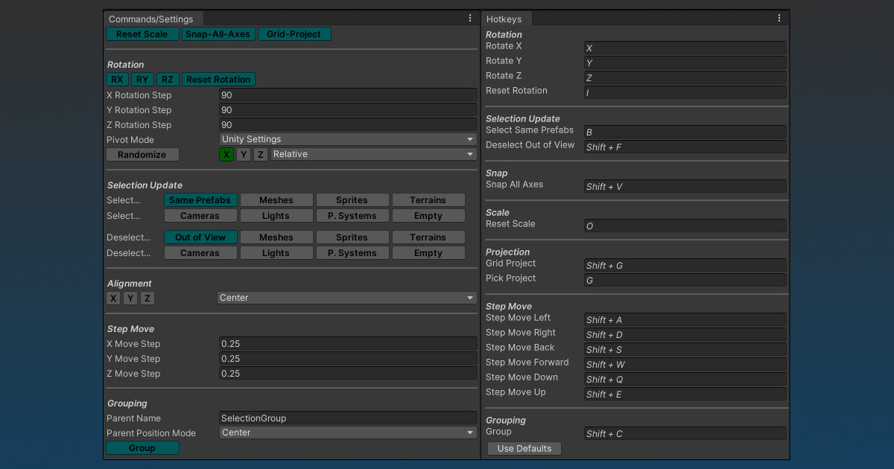Set Grid Project hotkey field

click(685, 265)
